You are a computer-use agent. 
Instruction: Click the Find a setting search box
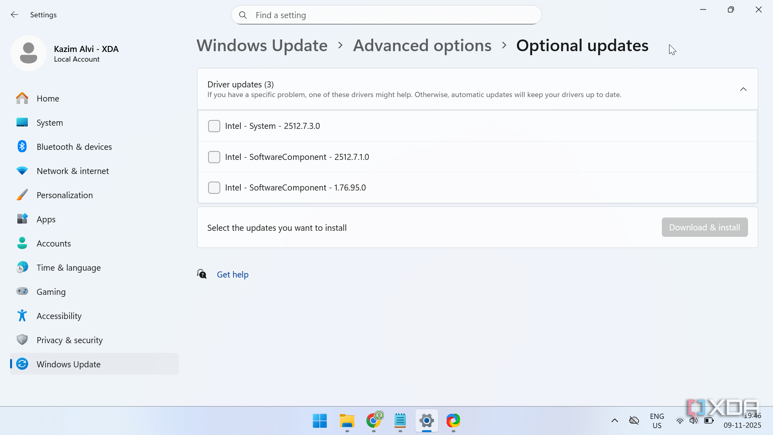click(x=386, y=15)
